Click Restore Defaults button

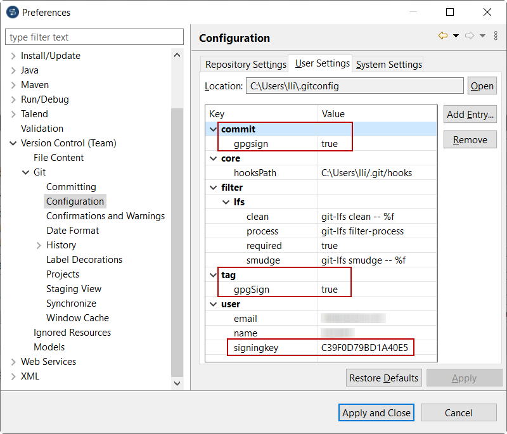[383, 378]
